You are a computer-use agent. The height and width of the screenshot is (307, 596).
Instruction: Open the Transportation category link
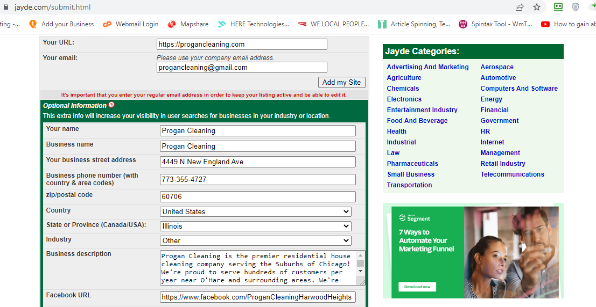(409, 185)
